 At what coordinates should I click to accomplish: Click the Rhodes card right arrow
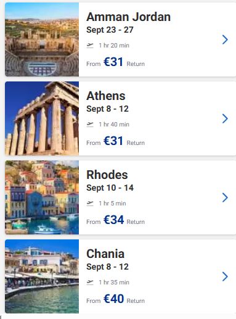coord(225,197)
